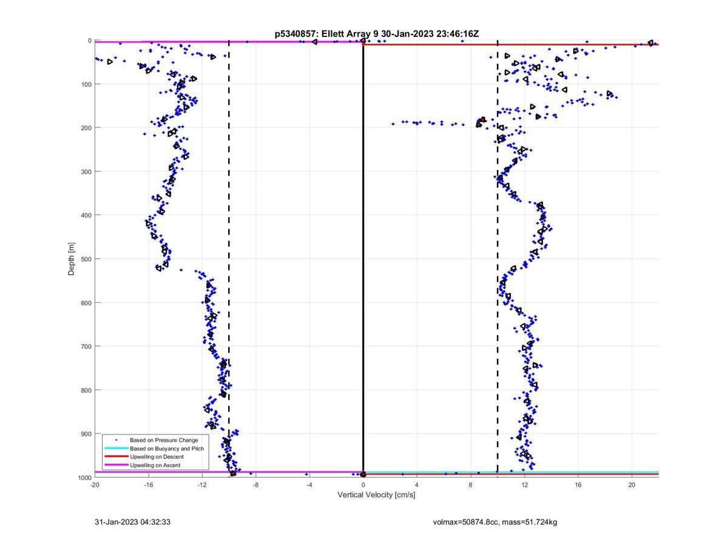The image size is (728, 537).
Task: Click y-axis tick label '500'
Action: point(86,259)
